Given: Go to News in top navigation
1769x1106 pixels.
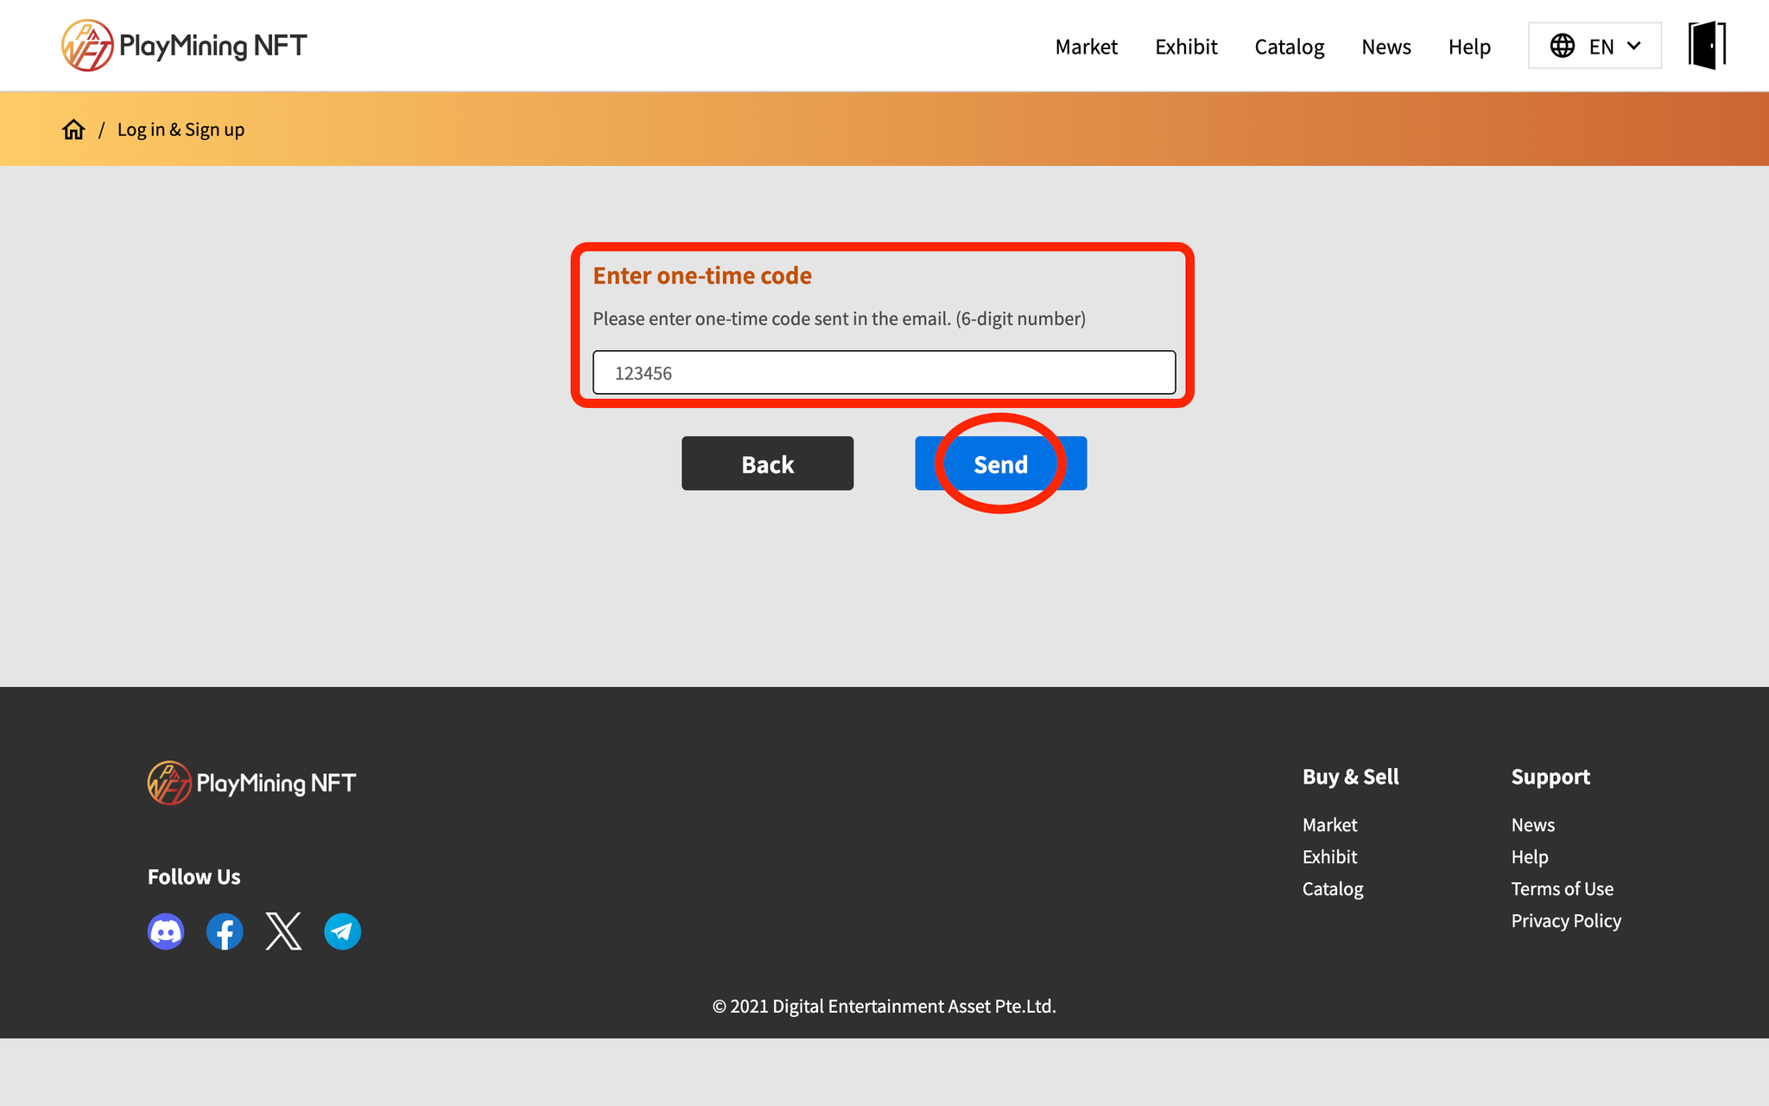Looking at the screenshot, I should [x=1385, y=47].
